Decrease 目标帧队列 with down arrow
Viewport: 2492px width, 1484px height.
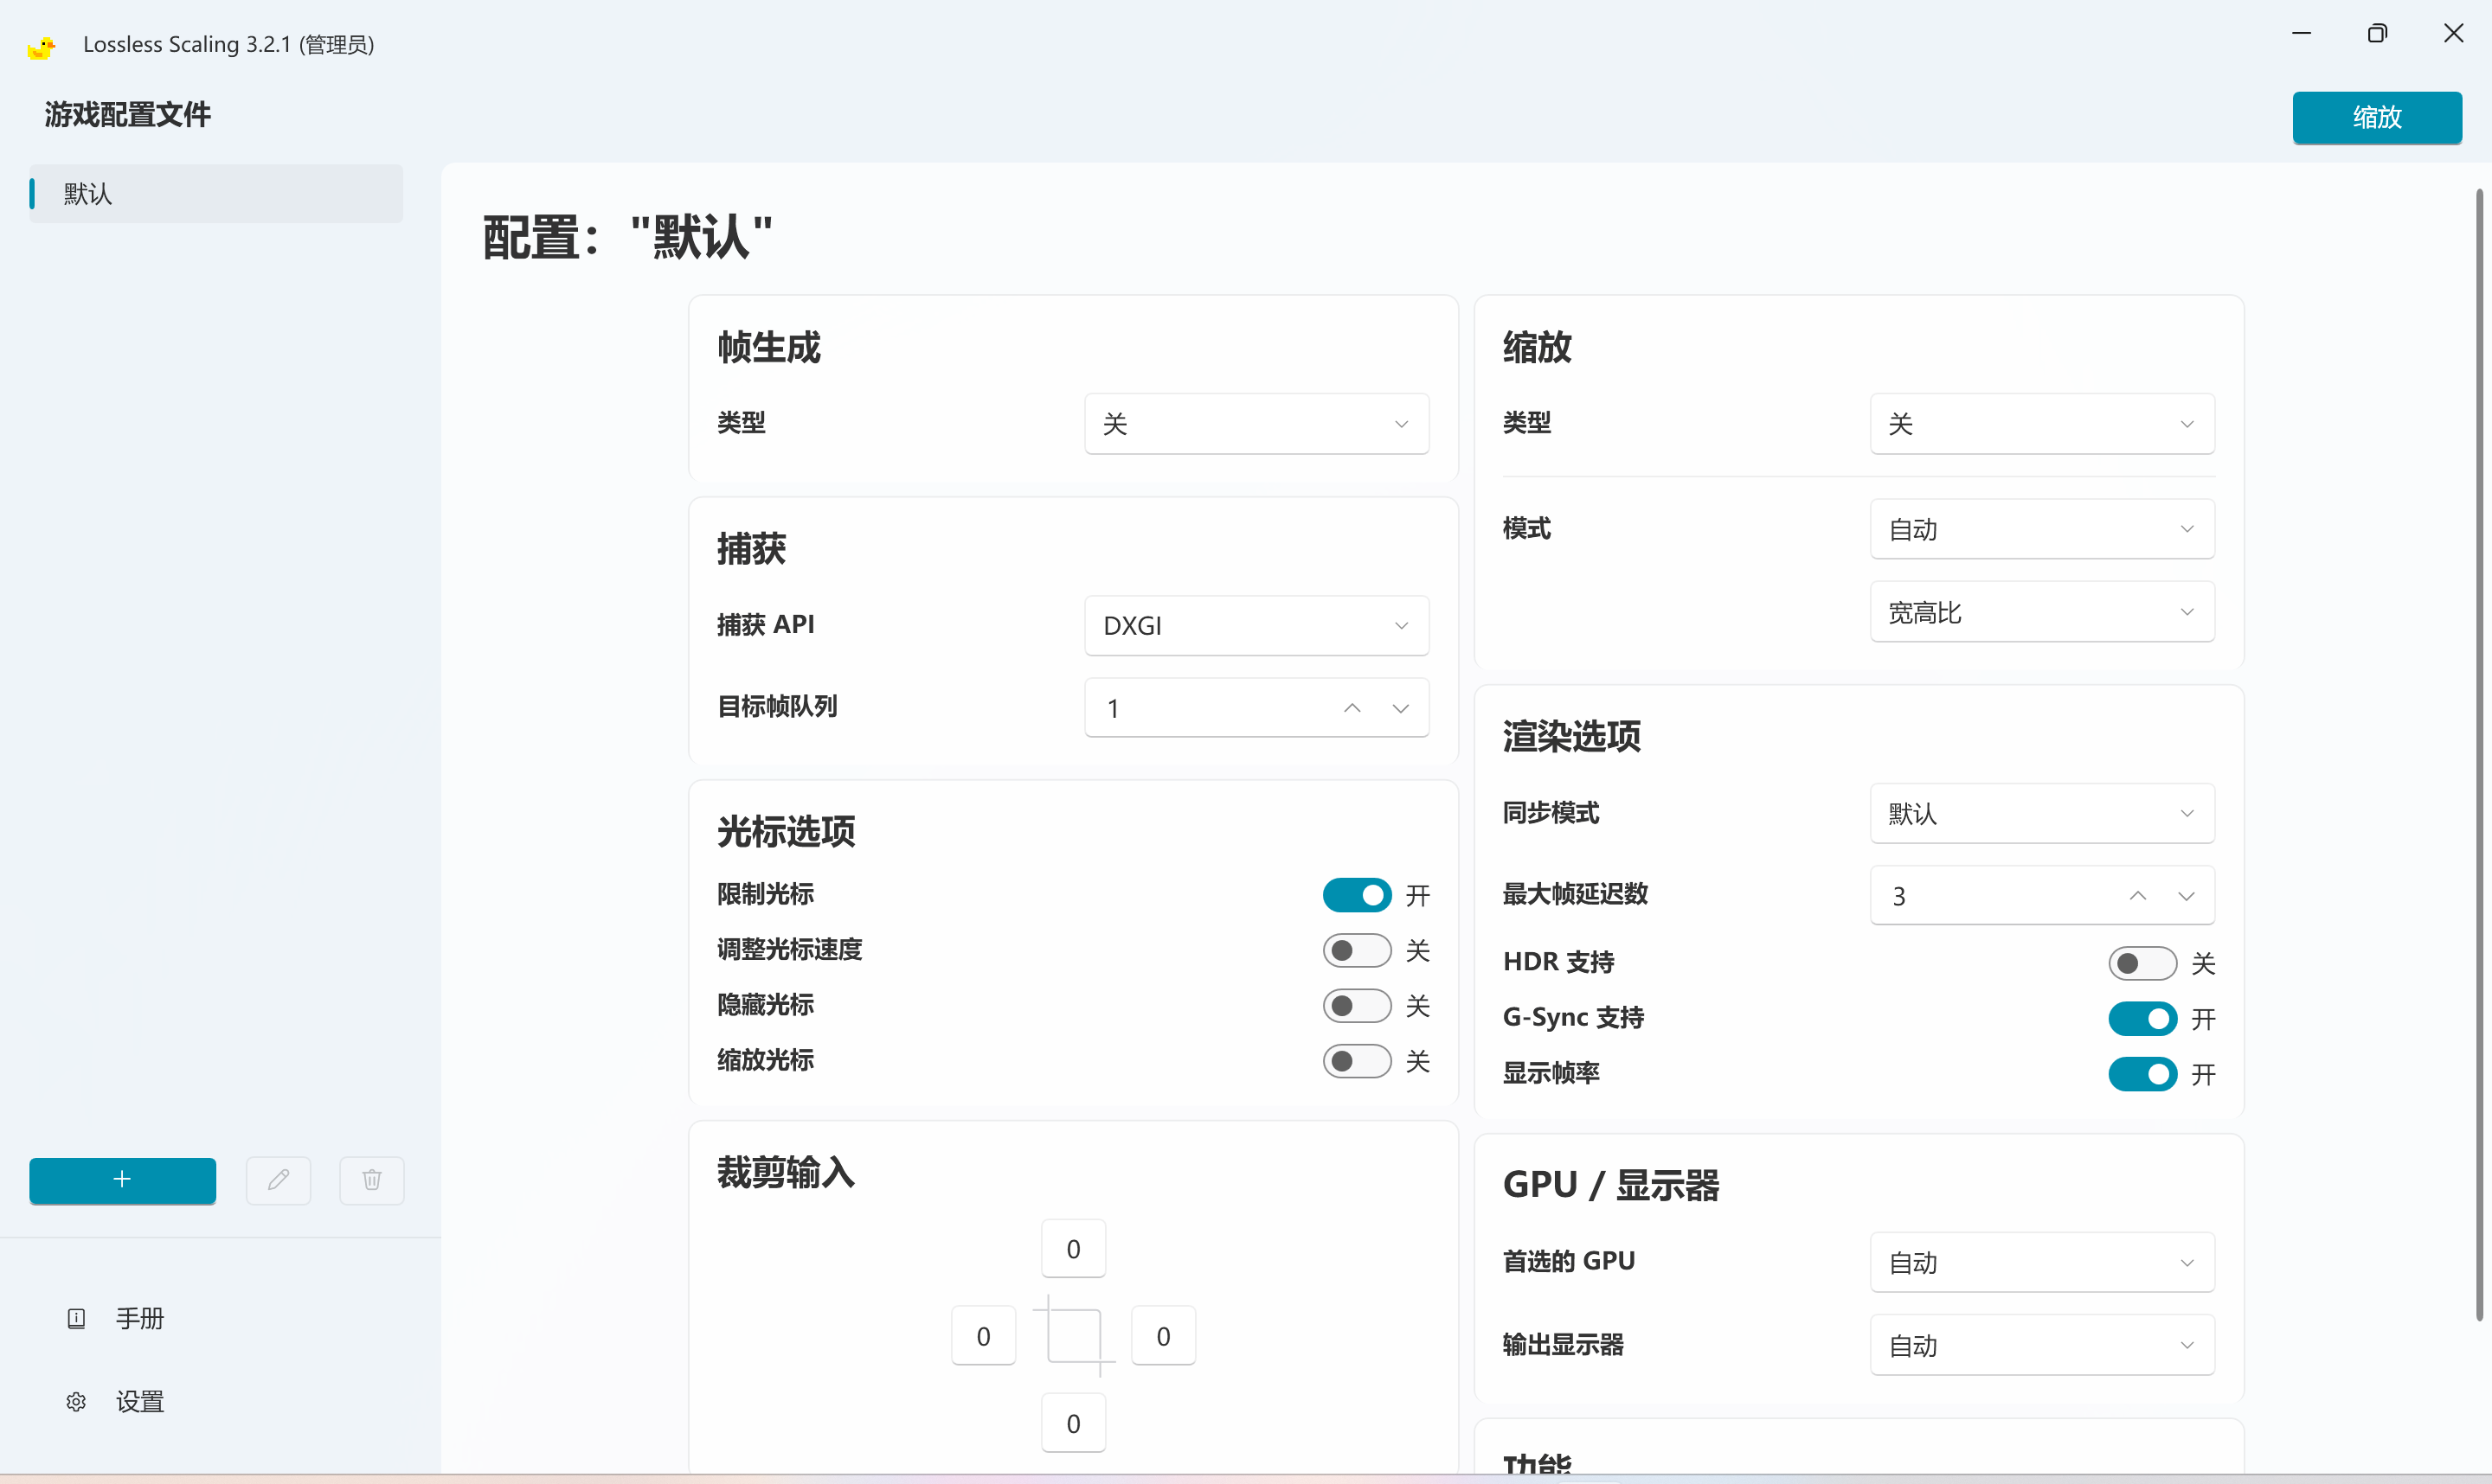[1401, 708]
